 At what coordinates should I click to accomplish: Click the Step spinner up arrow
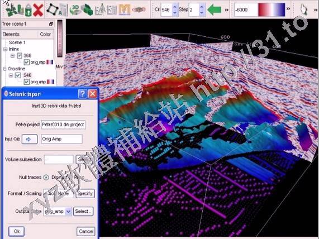202,7
